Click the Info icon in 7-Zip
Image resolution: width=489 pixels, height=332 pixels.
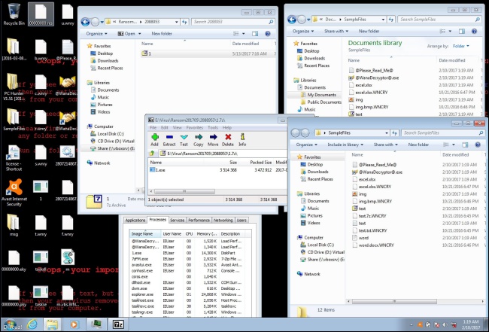[242, 140]
